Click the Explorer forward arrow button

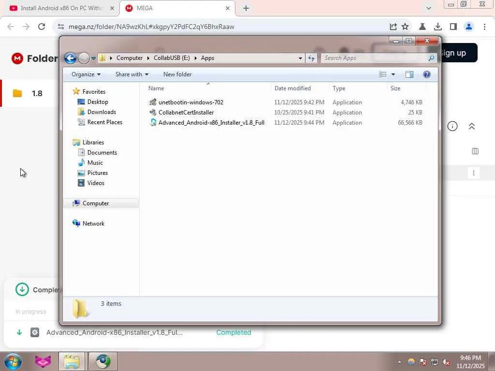point(84,58)
